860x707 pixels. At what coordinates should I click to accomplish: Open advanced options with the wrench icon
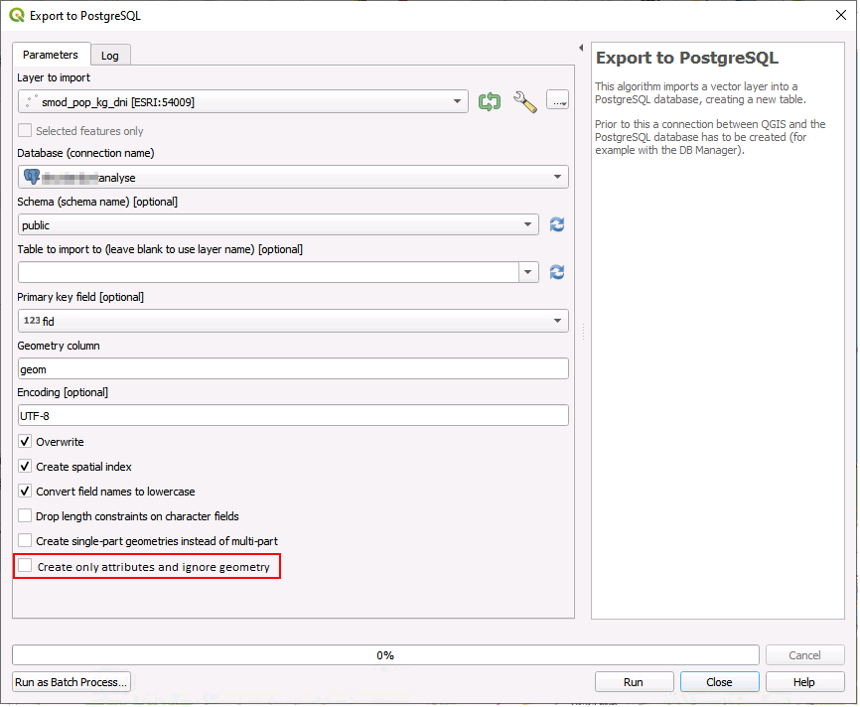tap(524, 100)
